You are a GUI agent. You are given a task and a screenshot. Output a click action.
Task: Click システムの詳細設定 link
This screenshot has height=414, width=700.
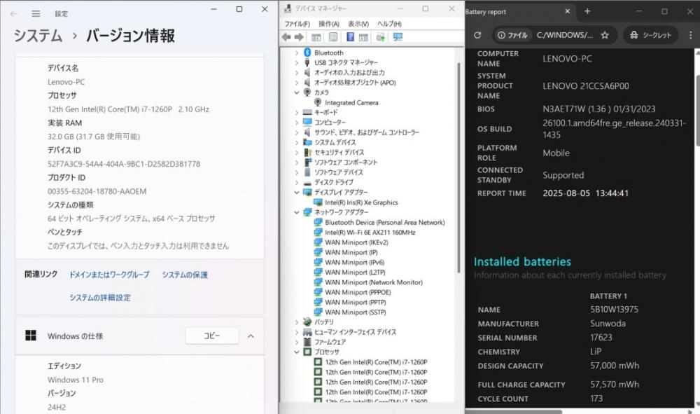[x=100, y=298]
